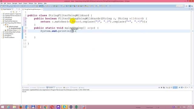Open the New file button's dropdown arrow
194x109 pixels.
tap(3, 6)
